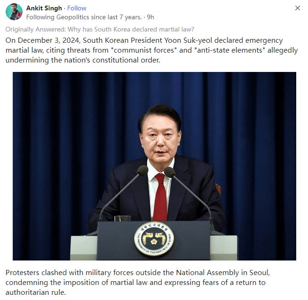The height and width of the screenshot is (300, 308).
Task: Click the presidential seal on the podium
Action: tap(154, 239)
